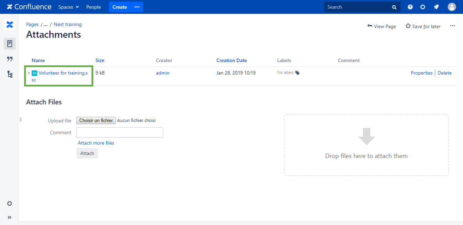
Task: Sort attachments by Creation Date column
Action: (x=231, y=60)
